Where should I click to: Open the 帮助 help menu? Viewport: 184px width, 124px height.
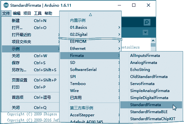48,13
